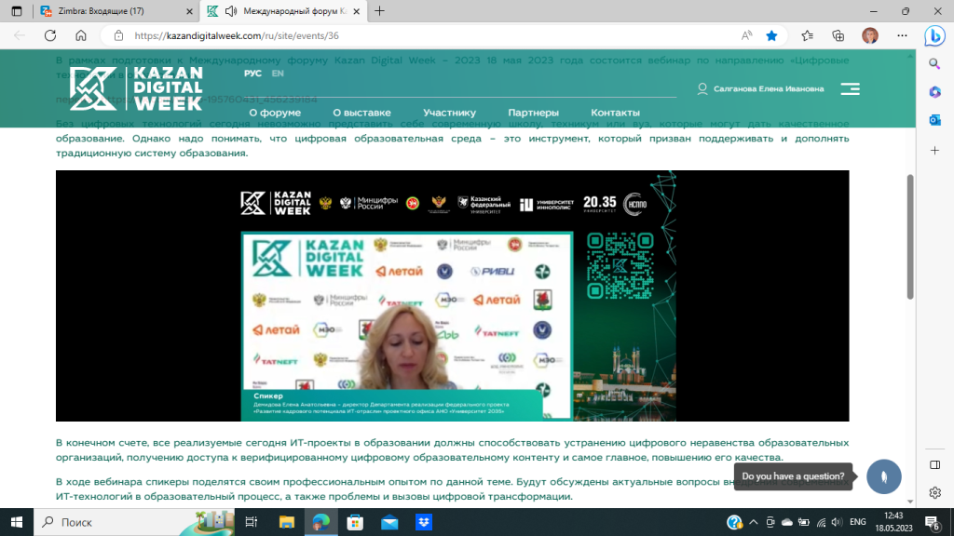The width and height of the screenshot is (954, 536).
Task: Open the Edge tab actions menu icon
Action: 17,11
